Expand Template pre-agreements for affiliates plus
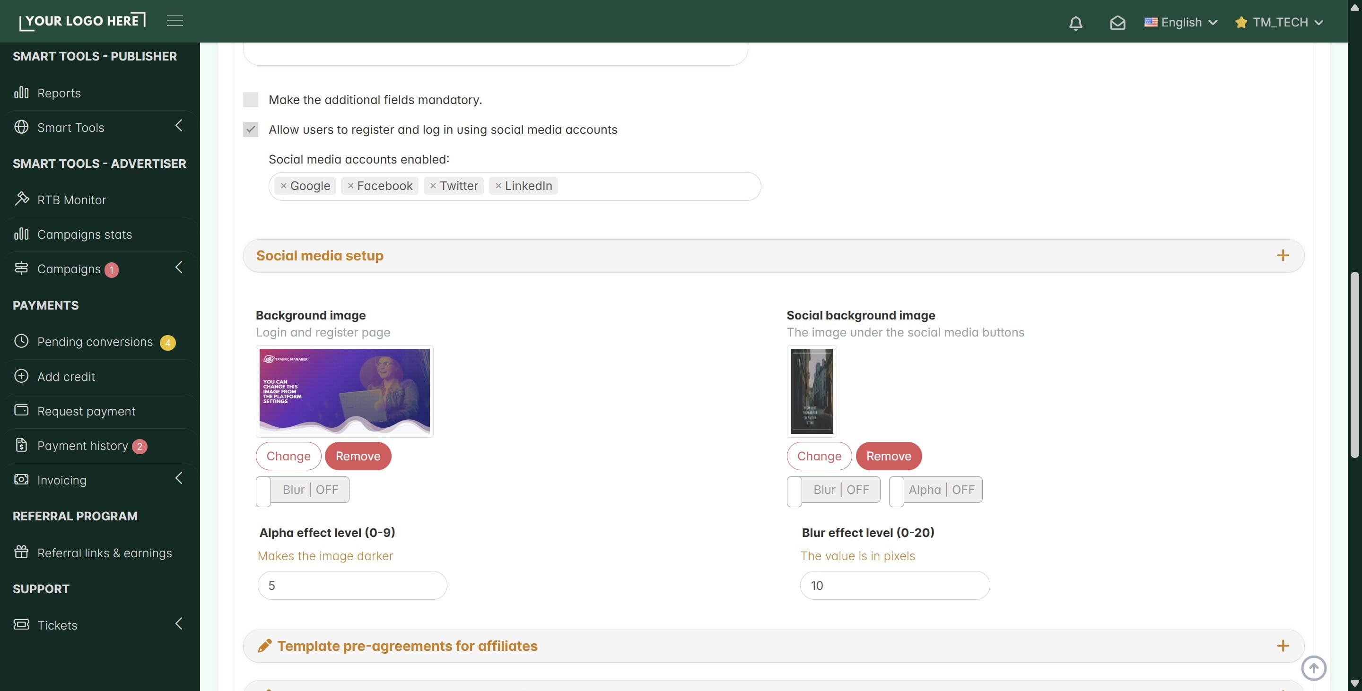1362x691 pixels. [1283, 646]
